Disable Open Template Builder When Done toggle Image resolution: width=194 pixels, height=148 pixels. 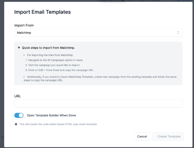coord(19,115)
